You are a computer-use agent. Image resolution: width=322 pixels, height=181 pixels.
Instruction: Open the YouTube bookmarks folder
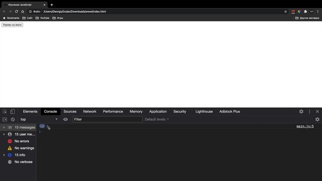42,18
